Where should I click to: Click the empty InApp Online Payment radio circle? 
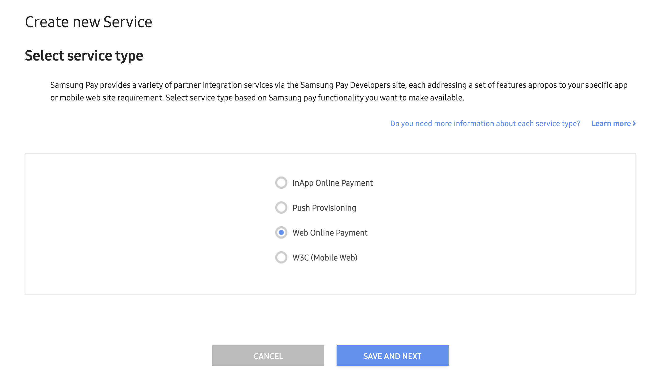(x=281, y=183)
